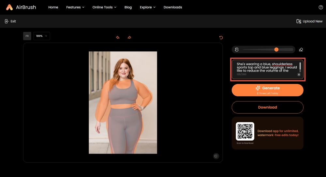Open the 100% zoom dropdown
Viewport: 326px width, 177px height.
(x=42, y=36)
